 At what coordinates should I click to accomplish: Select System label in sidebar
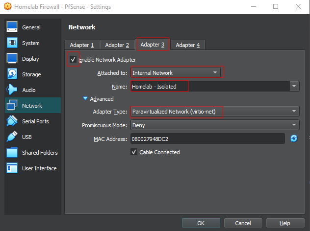pyautogui.click(x=31, y=43)
